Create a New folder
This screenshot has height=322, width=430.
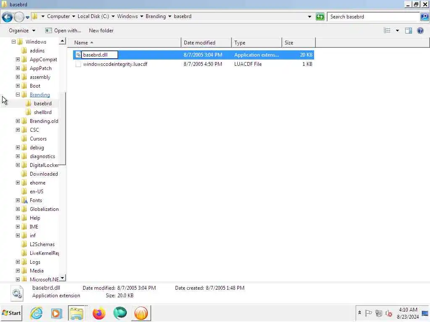101,31
